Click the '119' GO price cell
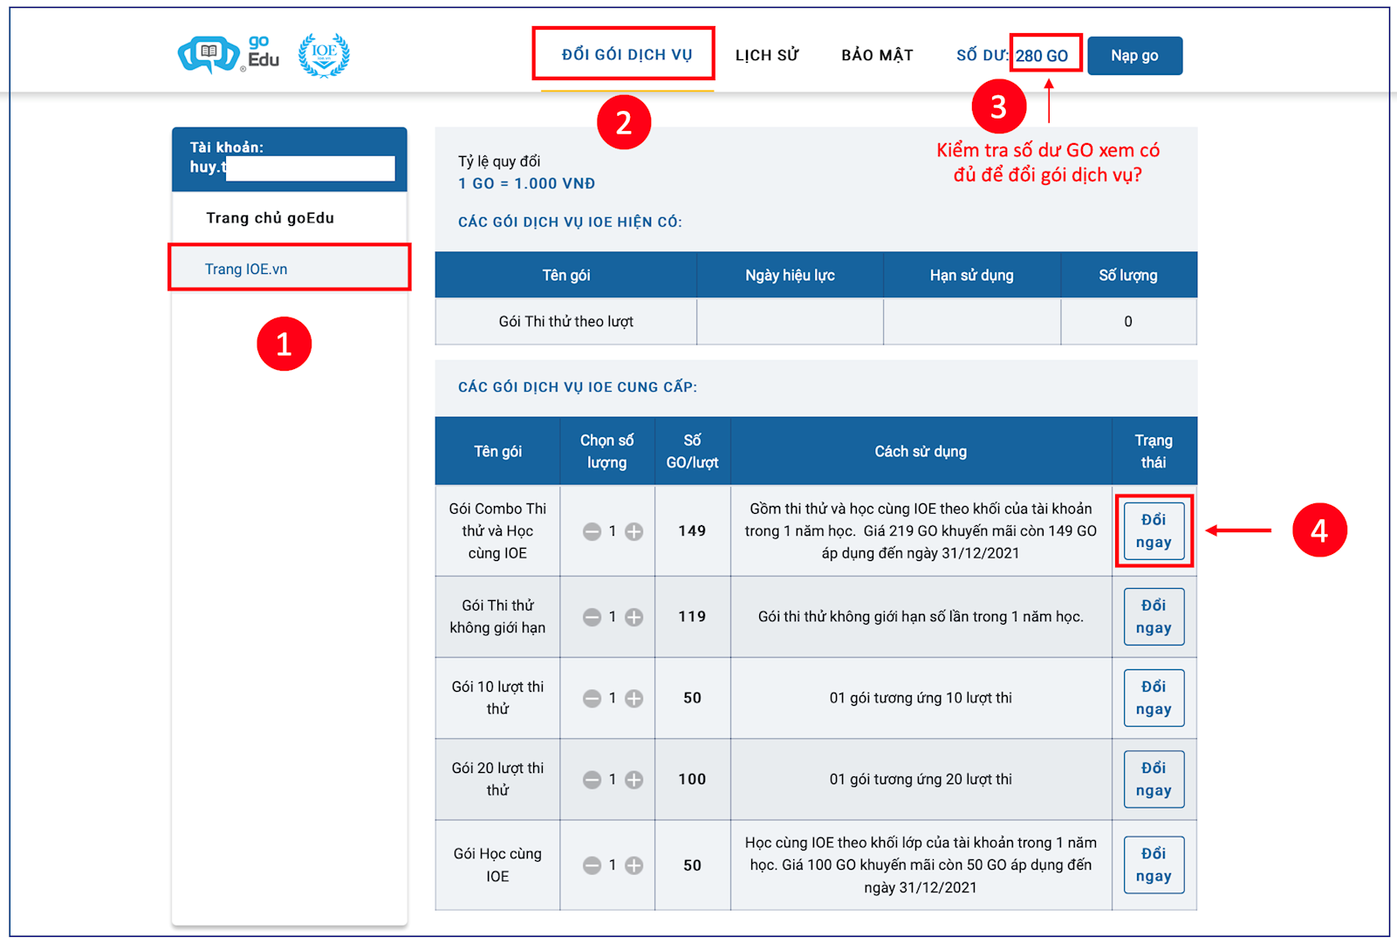The image size is (1397, 943). point(692,617)
